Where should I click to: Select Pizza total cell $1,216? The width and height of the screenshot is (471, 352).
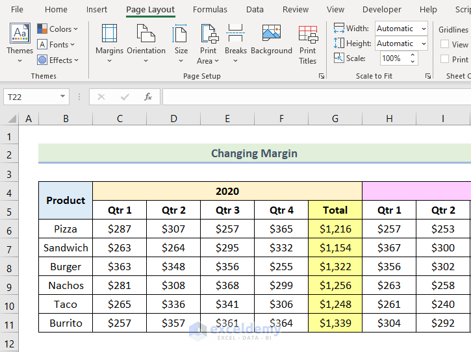tap(335, 229)
